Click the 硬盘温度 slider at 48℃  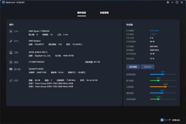tap(162, 93)
